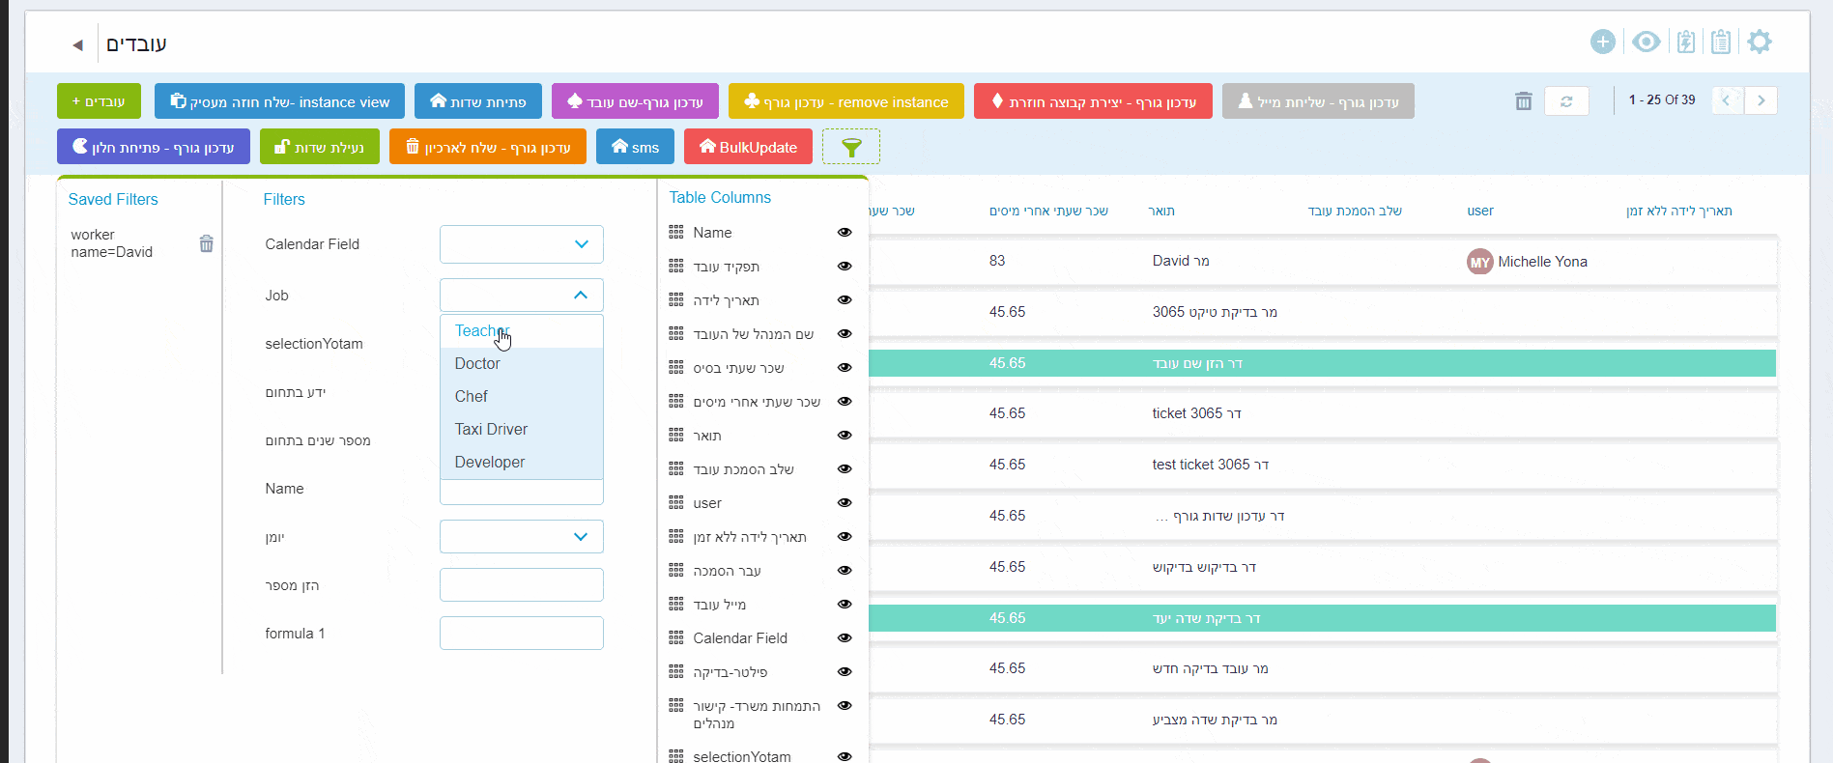Expand the יומן filter dropdown
1833x763 pixels.
[581, 537]
